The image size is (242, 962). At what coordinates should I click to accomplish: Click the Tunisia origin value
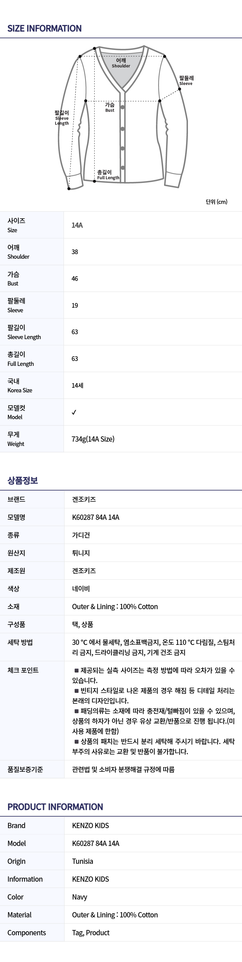(83, 861)
